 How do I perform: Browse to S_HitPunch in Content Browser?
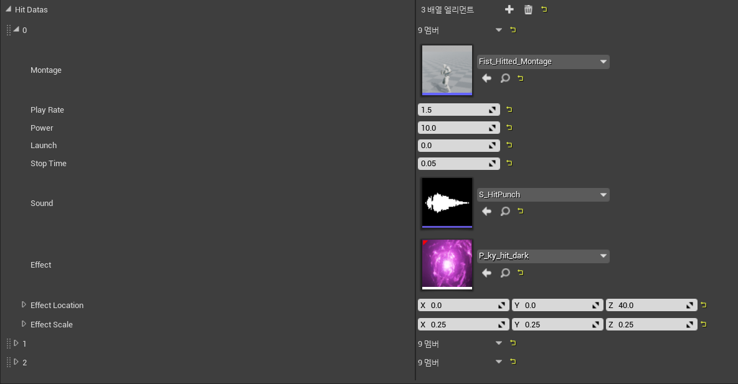[505, 212]
